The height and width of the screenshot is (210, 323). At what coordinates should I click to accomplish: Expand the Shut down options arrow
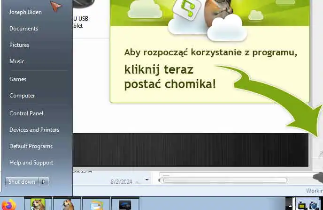44,182
